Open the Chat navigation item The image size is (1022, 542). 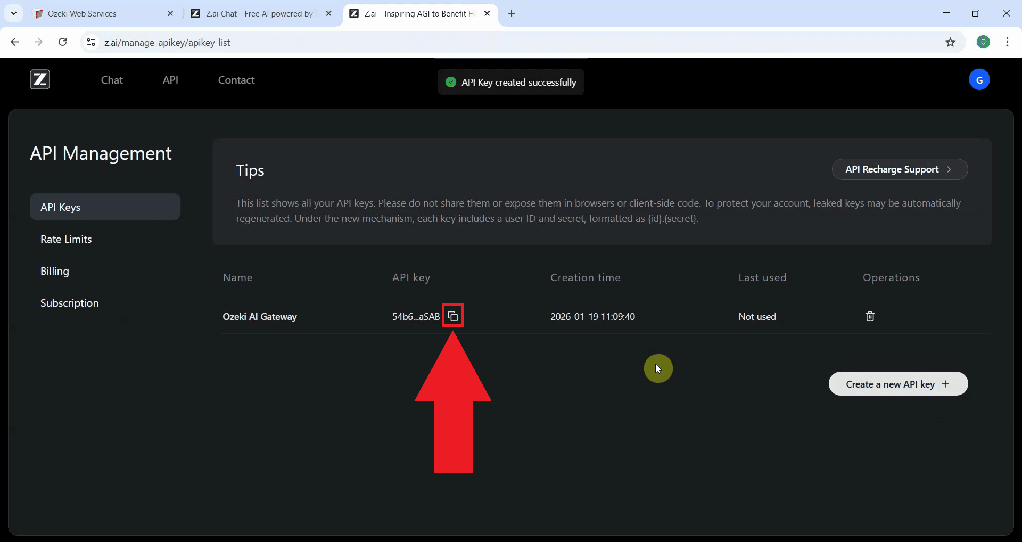[x=111, y=80]
